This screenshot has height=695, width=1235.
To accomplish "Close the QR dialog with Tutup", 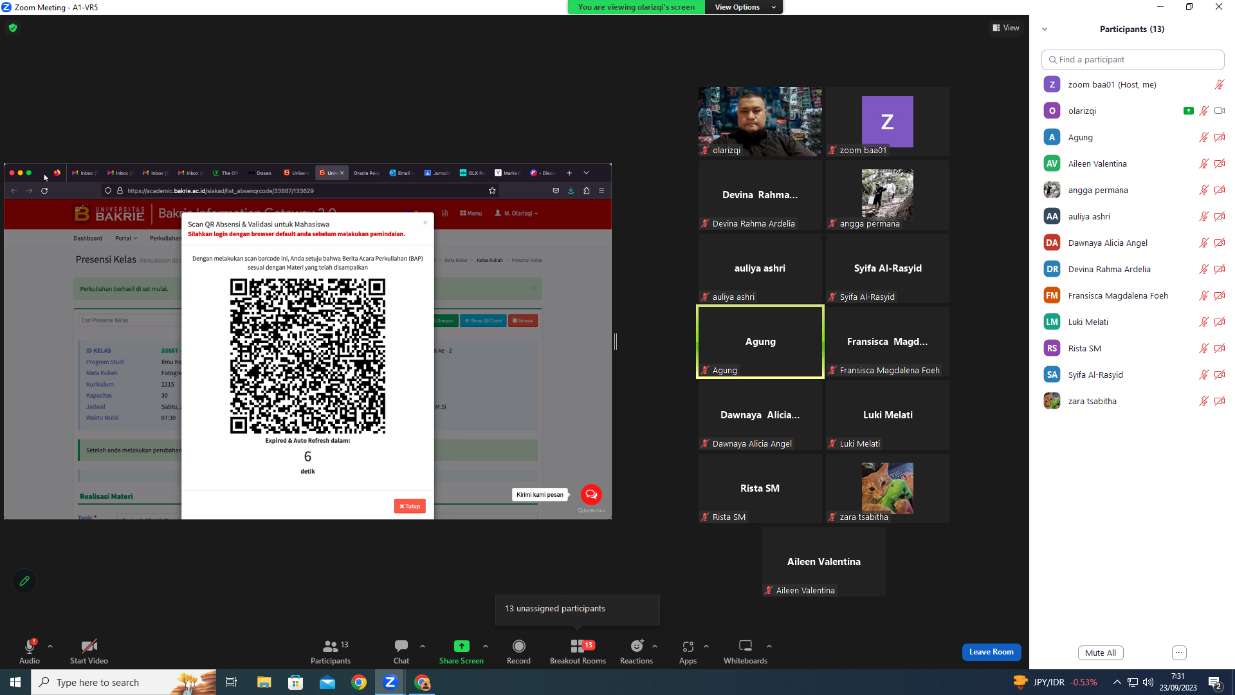I will click(x=410, y=506).
